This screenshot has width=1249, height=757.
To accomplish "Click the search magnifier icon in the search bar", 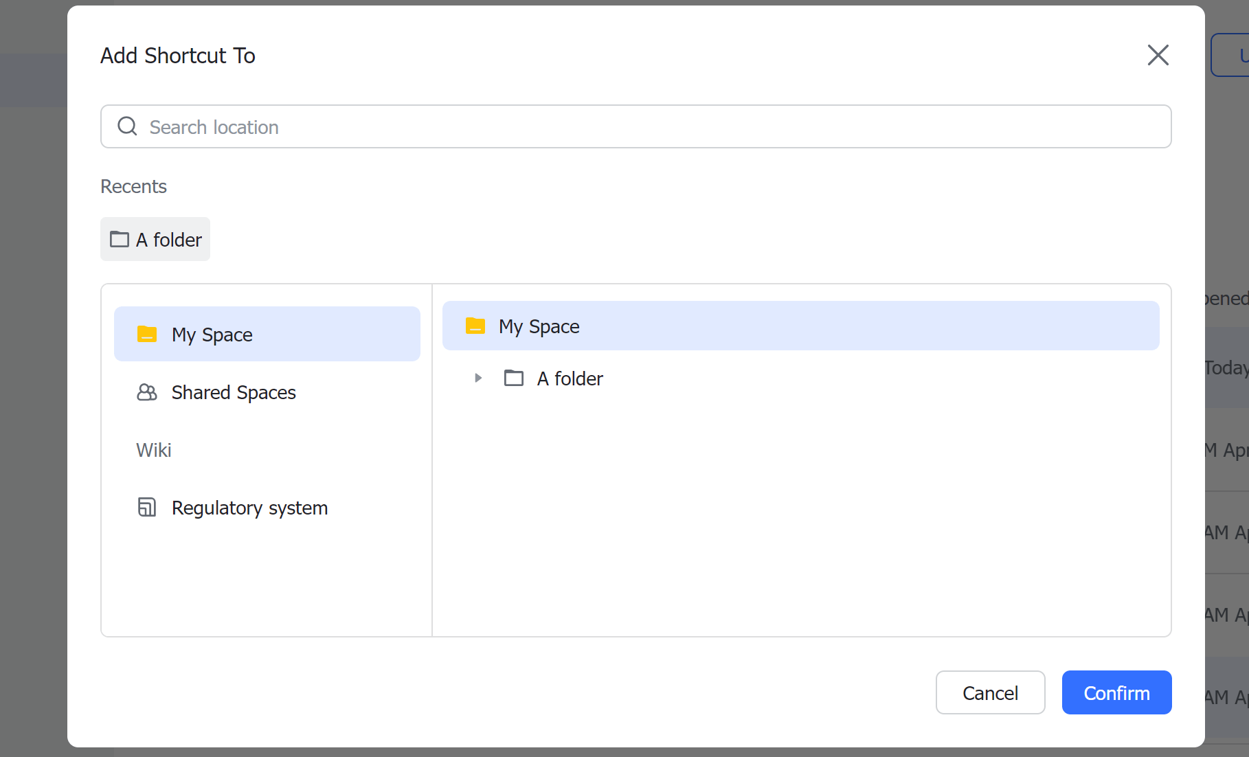I will coord(127,126).
